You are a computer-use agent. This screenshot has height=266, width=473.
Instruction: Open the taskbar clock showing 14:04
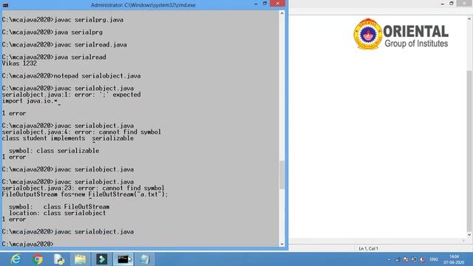(454, 259)
